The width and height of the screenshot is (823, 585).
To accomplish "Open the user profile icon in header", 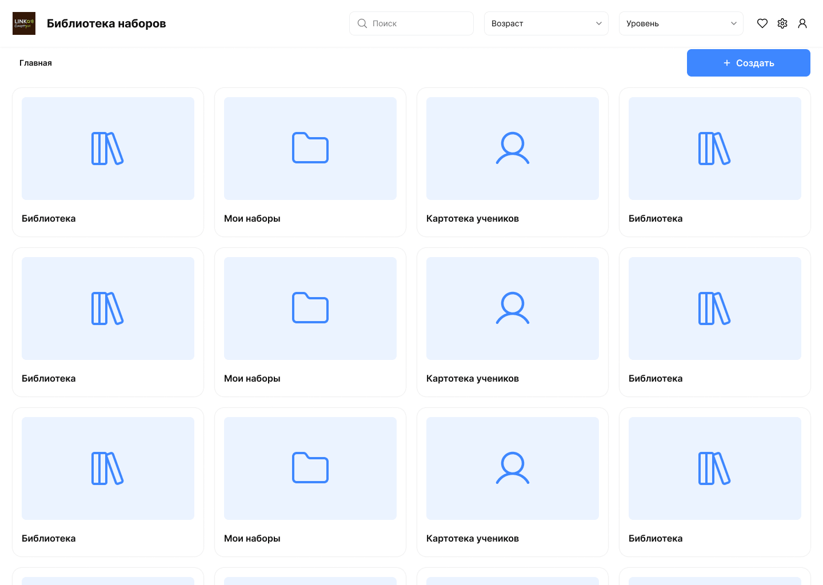I will tap(802, 23).
